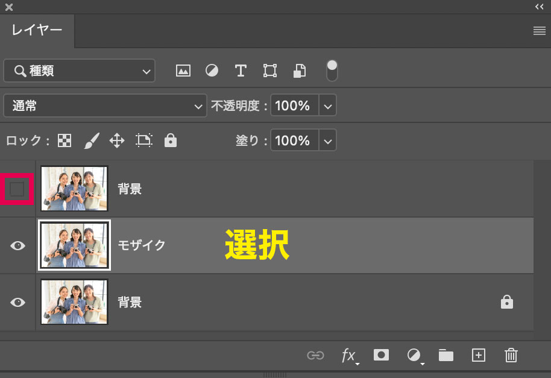Filter for shape layers icon

[270, 71]
